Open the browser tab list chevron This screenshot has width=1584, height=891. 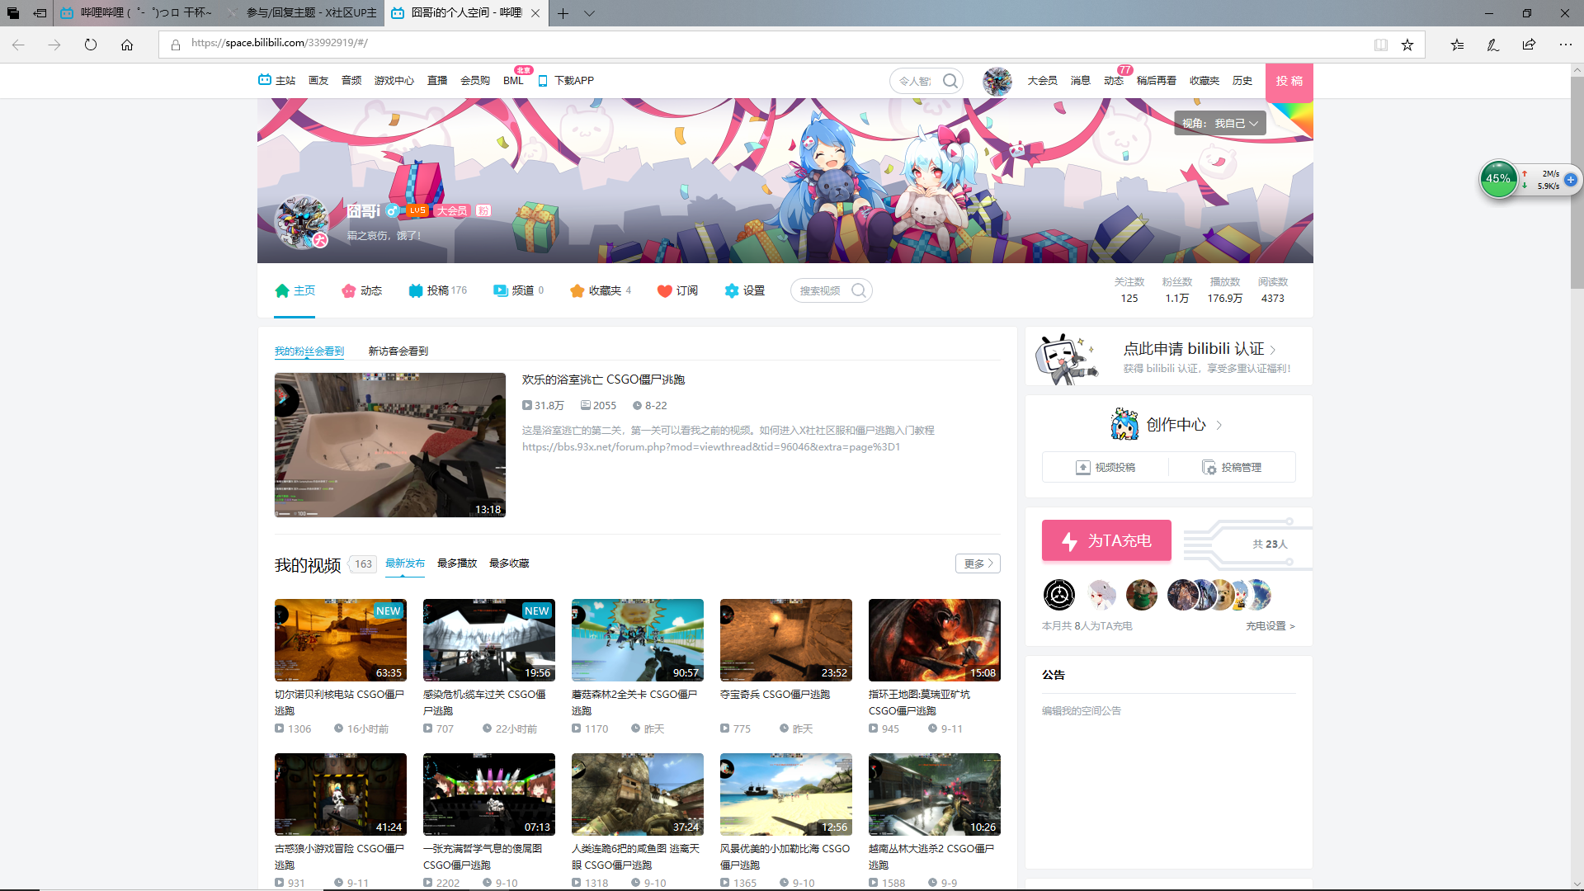(x=589, y=13)
